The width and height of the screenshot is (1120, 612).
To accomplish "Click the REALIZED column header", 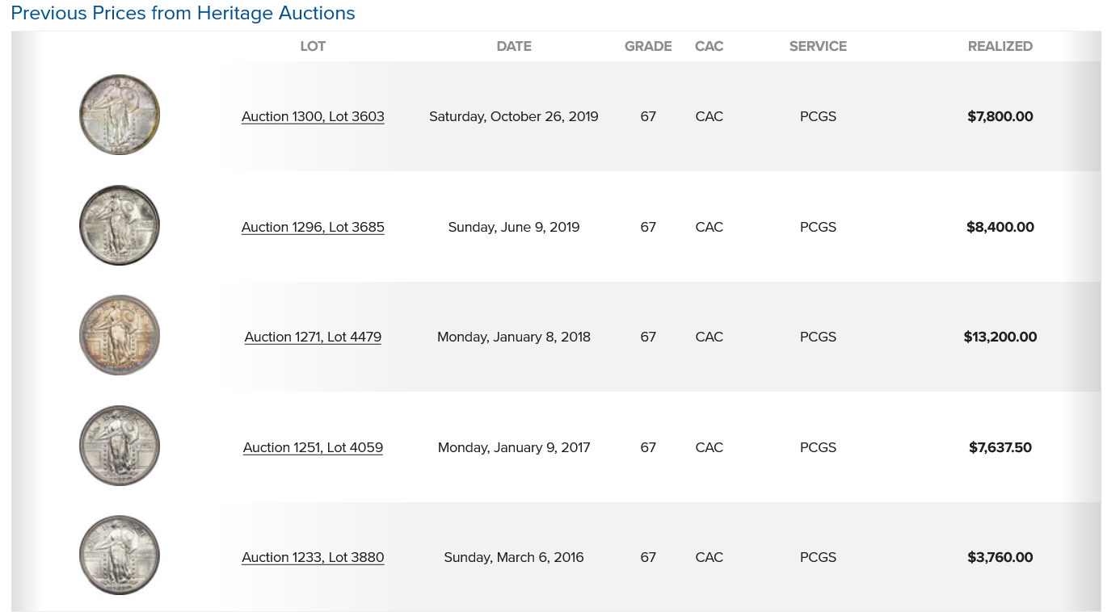I will pos(1000,46).
